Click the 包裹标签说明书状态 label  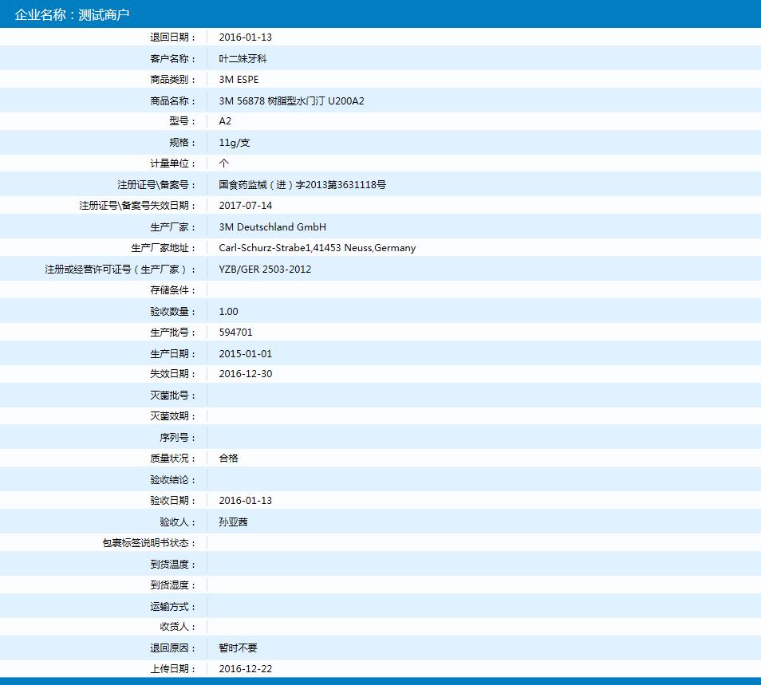coord(148,543)
